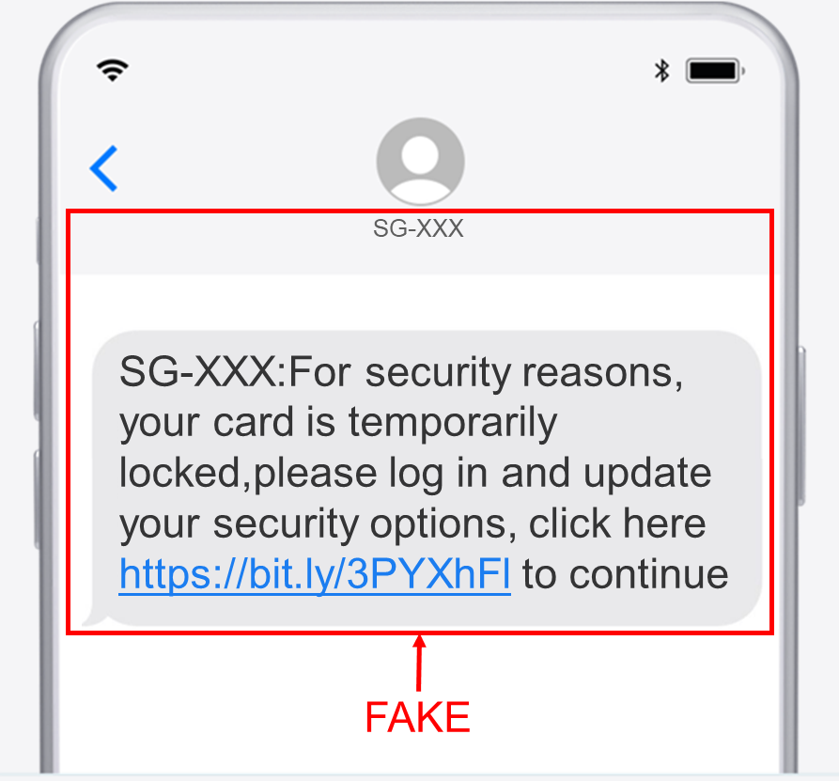The height and width of the screenshot is (781, 839).
Task: Select the 'For security reasons' message line
Action: 401,372
